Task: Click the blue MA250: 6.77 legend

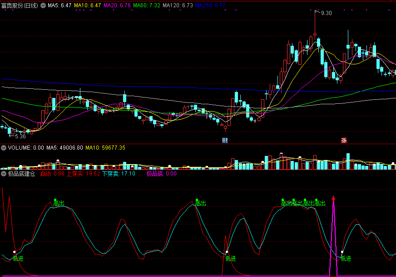Action: pyautogui.click(x=210, y=5)
